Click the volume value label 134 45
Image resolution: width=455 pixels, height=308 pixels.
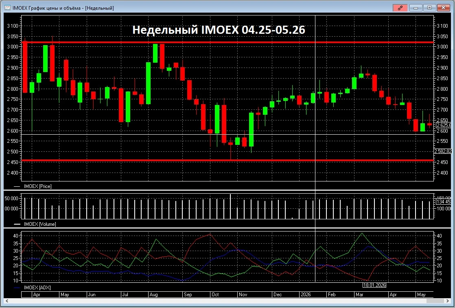pyautogui.click(x=444, y=201)
